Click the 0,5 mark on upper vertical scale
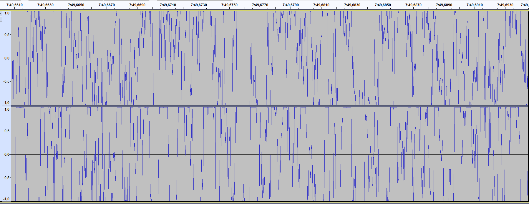529x204 pixels. pos(7,35)
